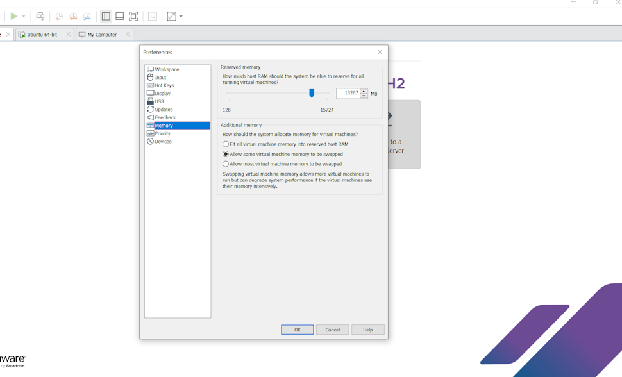Click the reserved memory field showing 13267
This screenshot has height=377, width=622.
coord(348,93)
